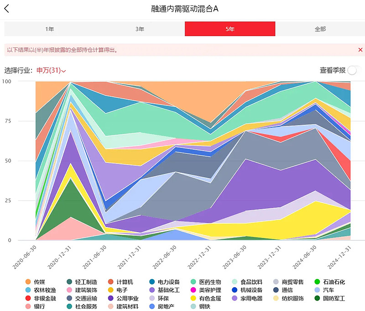Click the 环保 legend marker
The height and width of the screenshot is (311, 365).
click(152, 298)
